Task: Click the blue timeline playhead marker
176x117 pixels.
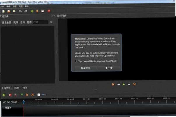Action: (x=24, y=102)
